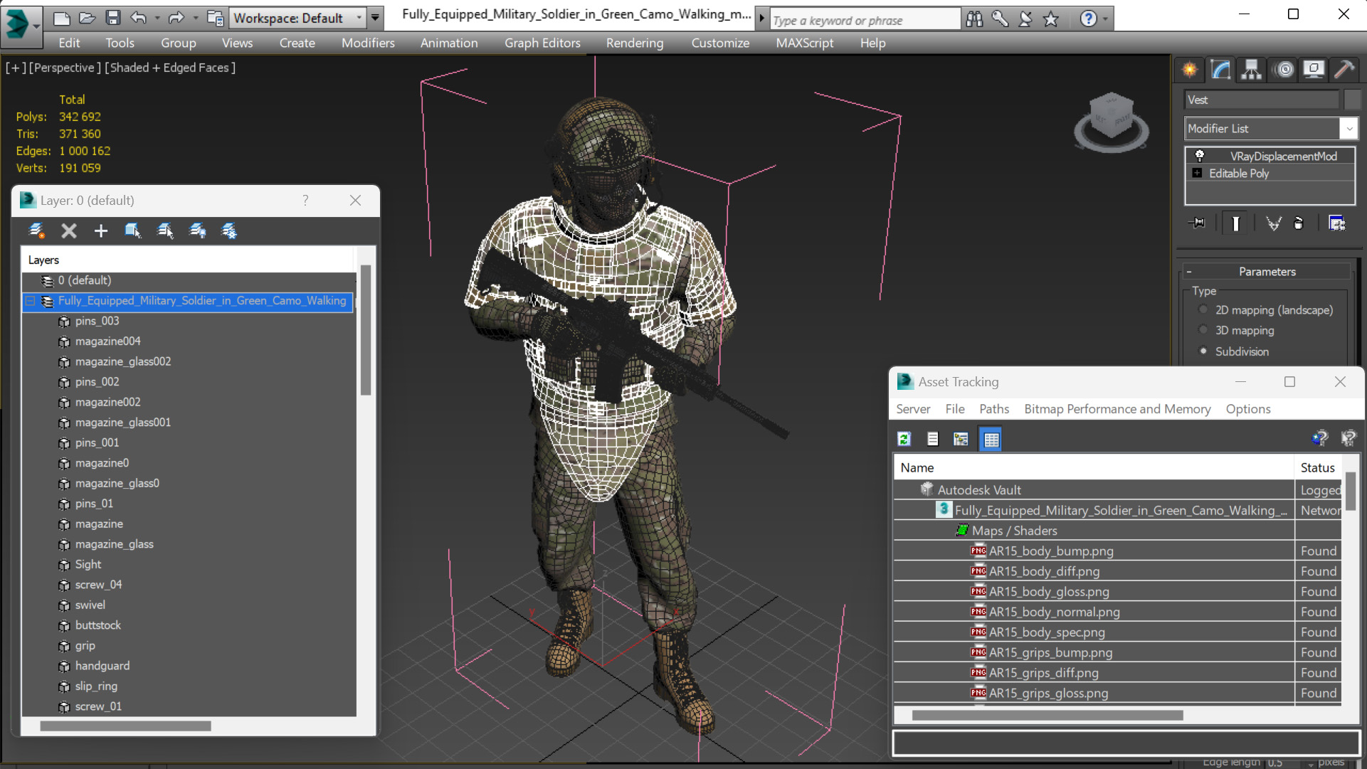Switch to the Modify command panel tab
Screen dimensions: 1367x769
(1221, 70)
